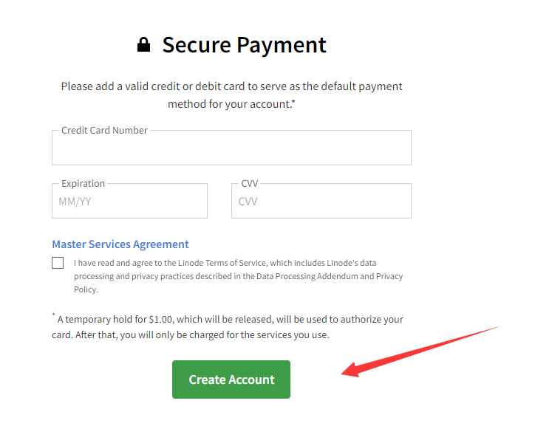
Task: Click the 'Please add a valid credit' paragraph
Action: click(232, 95)
